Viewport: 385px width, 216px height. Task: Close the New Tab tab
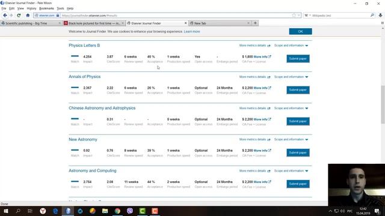click(248, 23)
